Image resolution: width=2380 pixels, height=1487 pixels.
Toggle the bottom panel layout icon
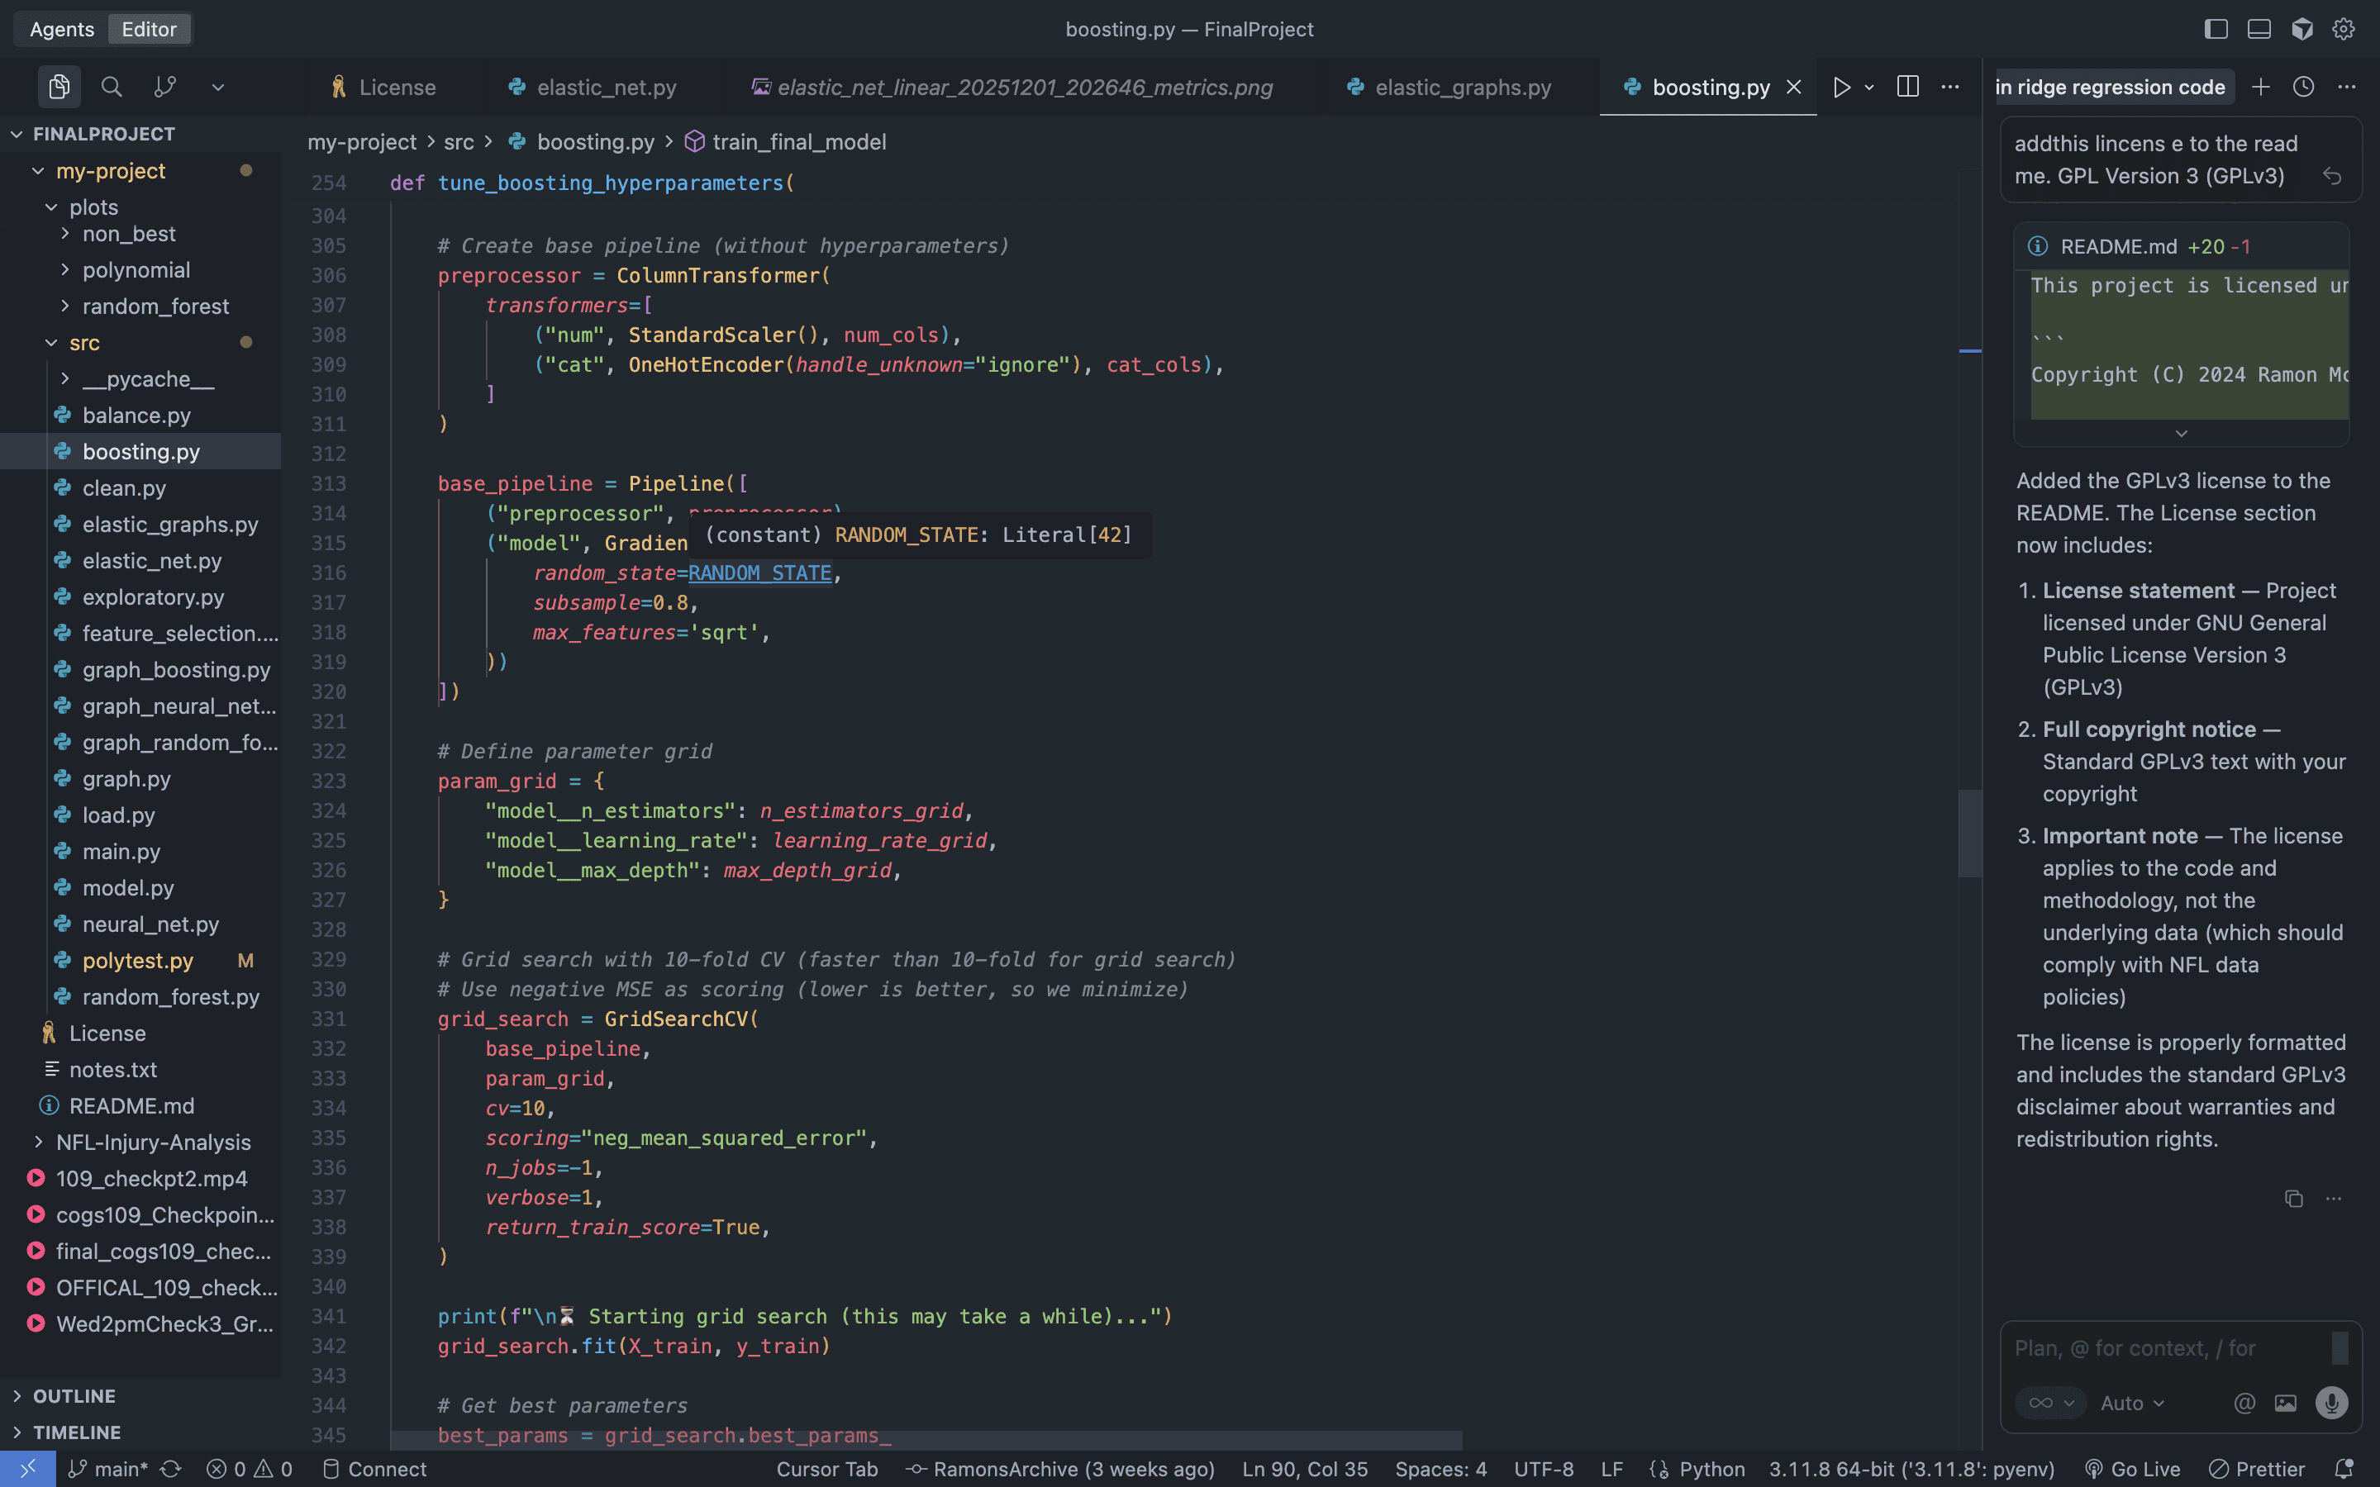(x=2259, y=30)
